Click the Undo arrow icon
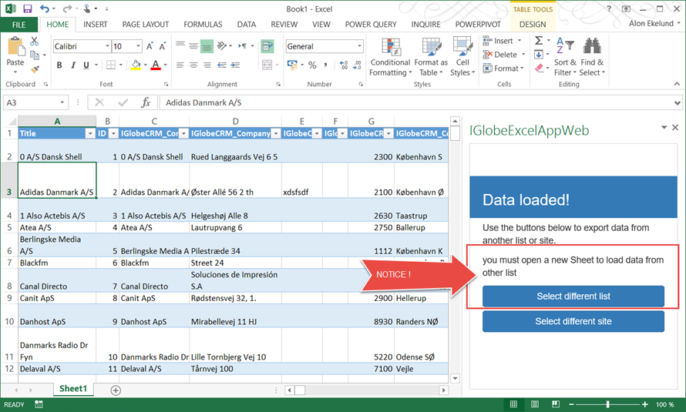The height and width of the screenshot is (412, 686). pos(44,8)
